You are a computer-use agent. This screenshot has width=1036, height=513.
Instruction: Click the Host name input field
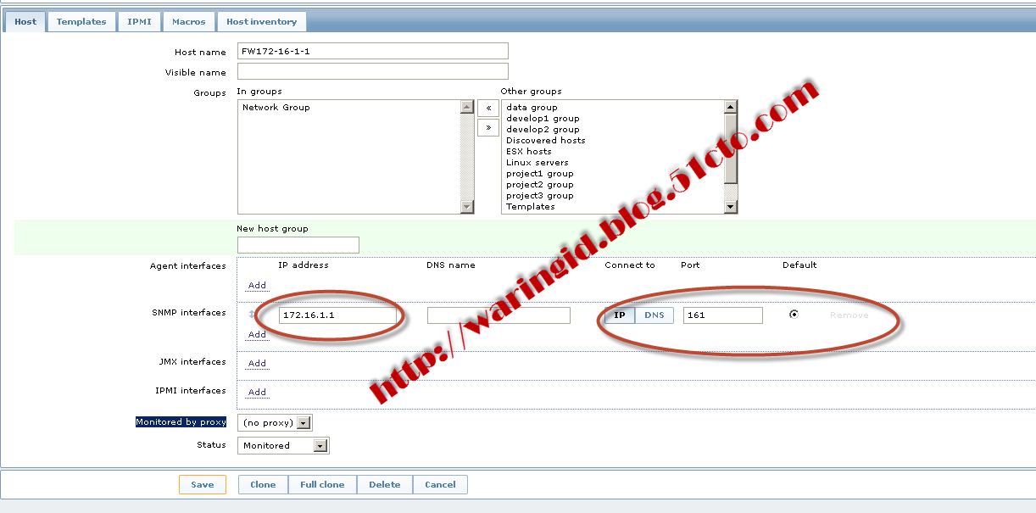(x=372, y=51)
